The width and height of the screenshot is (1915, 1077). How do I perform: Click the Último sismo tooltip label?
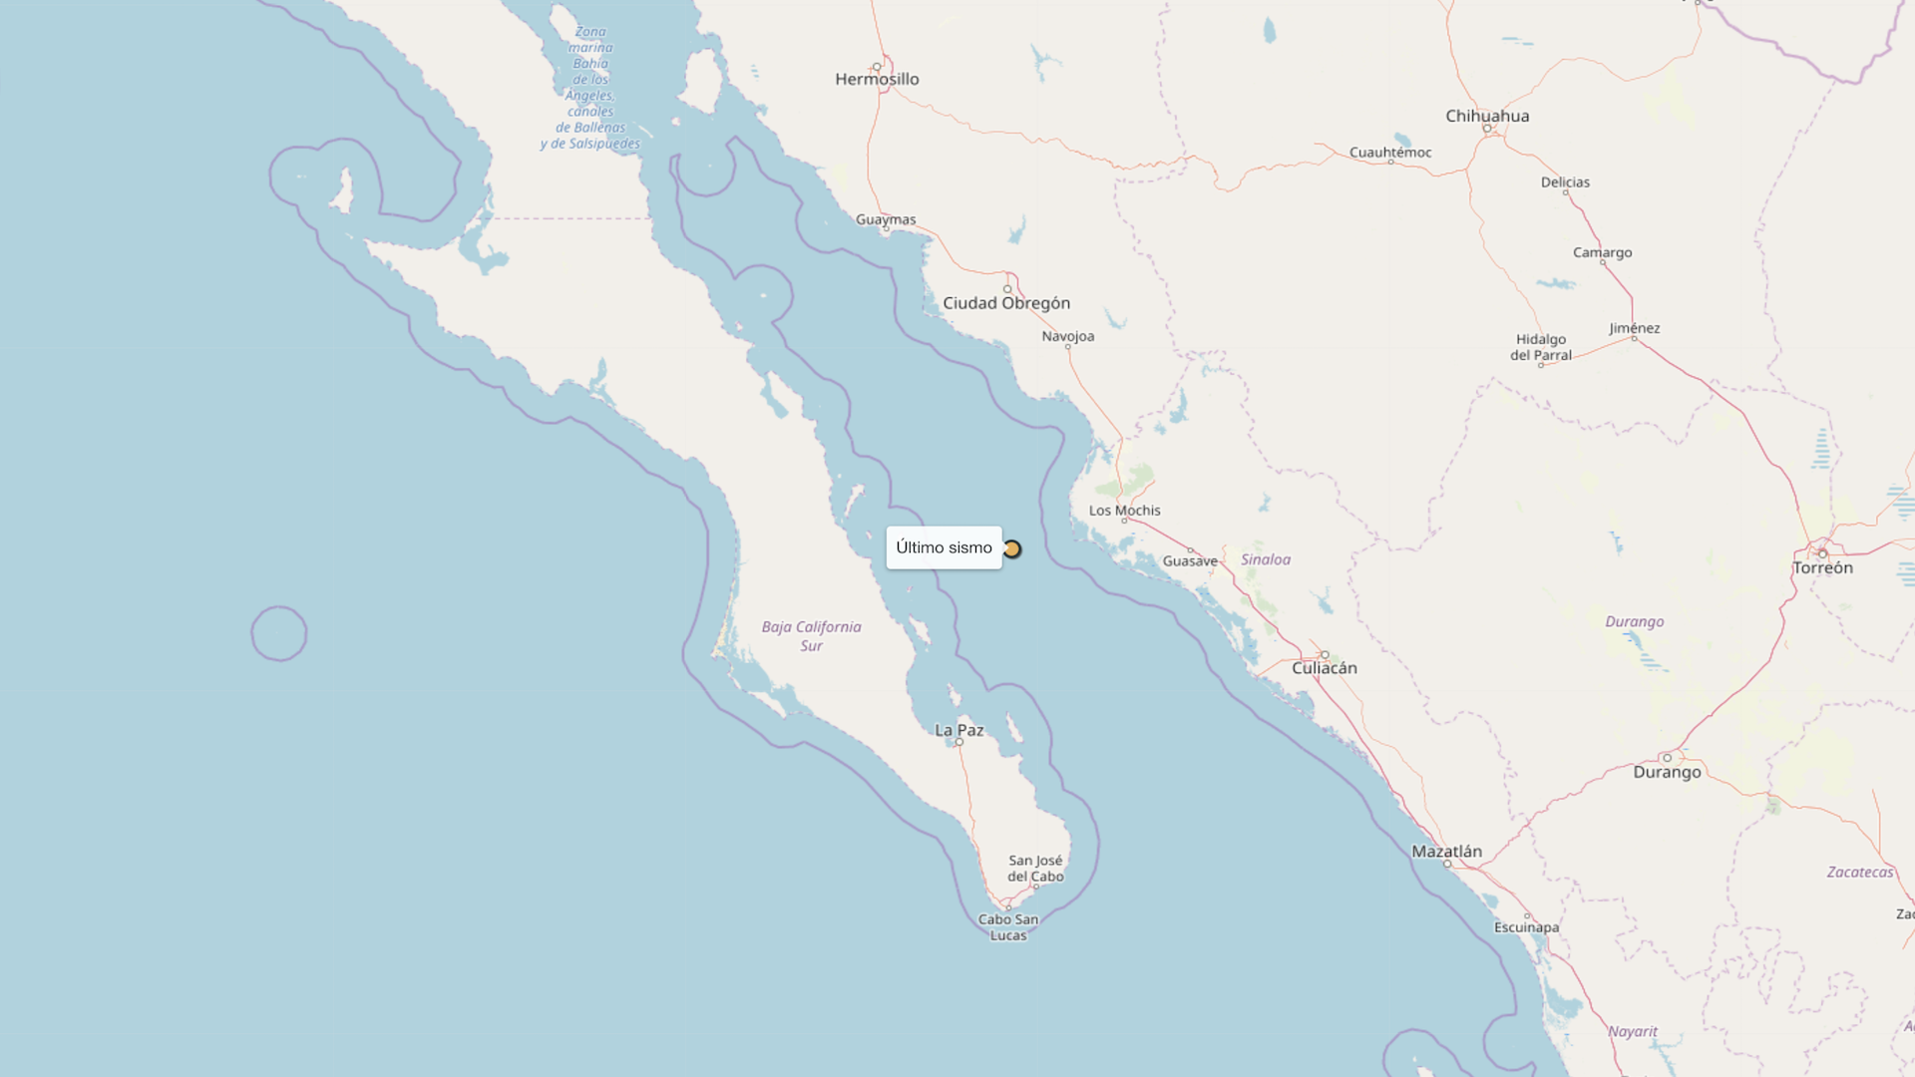944,547
